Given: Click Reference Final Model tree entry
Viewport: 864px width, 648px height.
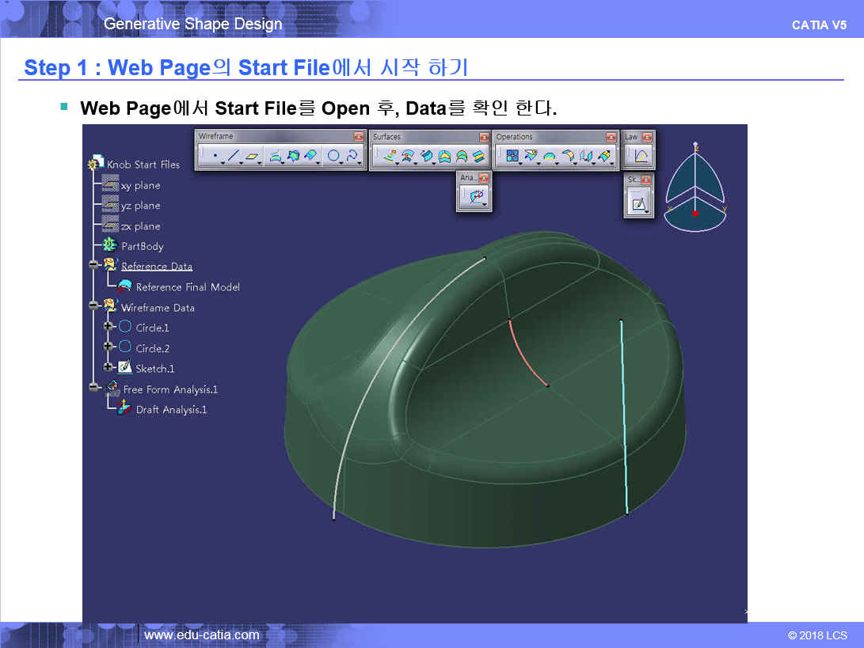Looking at the screenshot, I should click(187, 287).
